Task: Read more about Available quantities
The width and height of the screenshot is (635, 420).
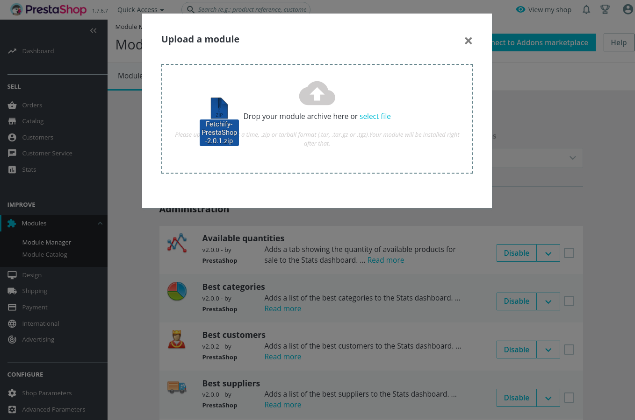Action: click(386, 260)
